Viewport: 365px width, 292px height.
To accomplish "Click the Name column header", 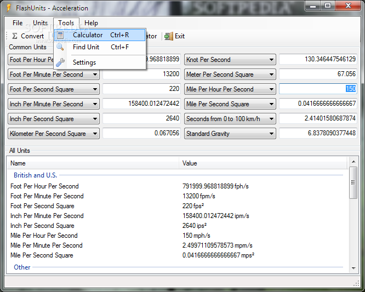I will [93, 163].
